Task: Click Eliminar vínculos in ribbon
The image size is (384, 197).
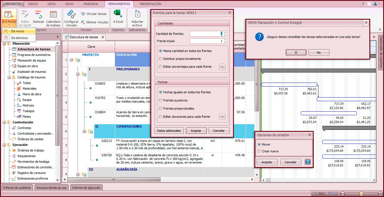Action: (x=94, y=22)
